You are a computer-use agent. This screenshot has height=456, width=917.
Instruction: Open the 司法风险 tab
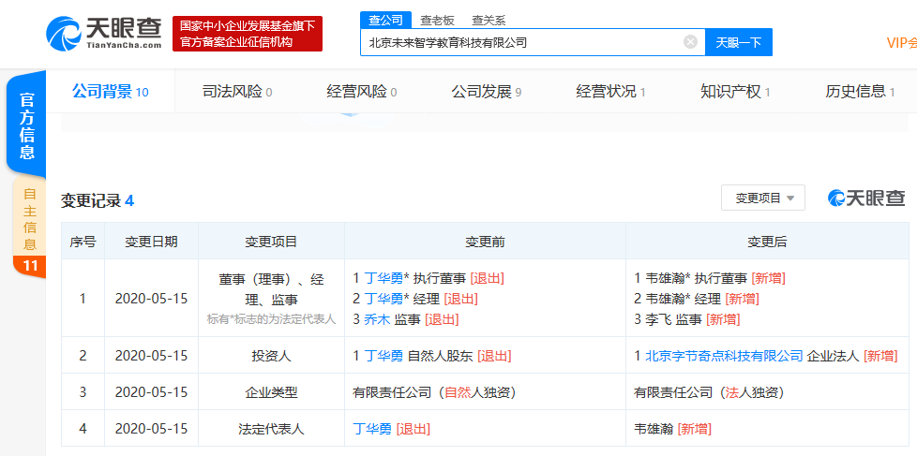click(236, 92)
